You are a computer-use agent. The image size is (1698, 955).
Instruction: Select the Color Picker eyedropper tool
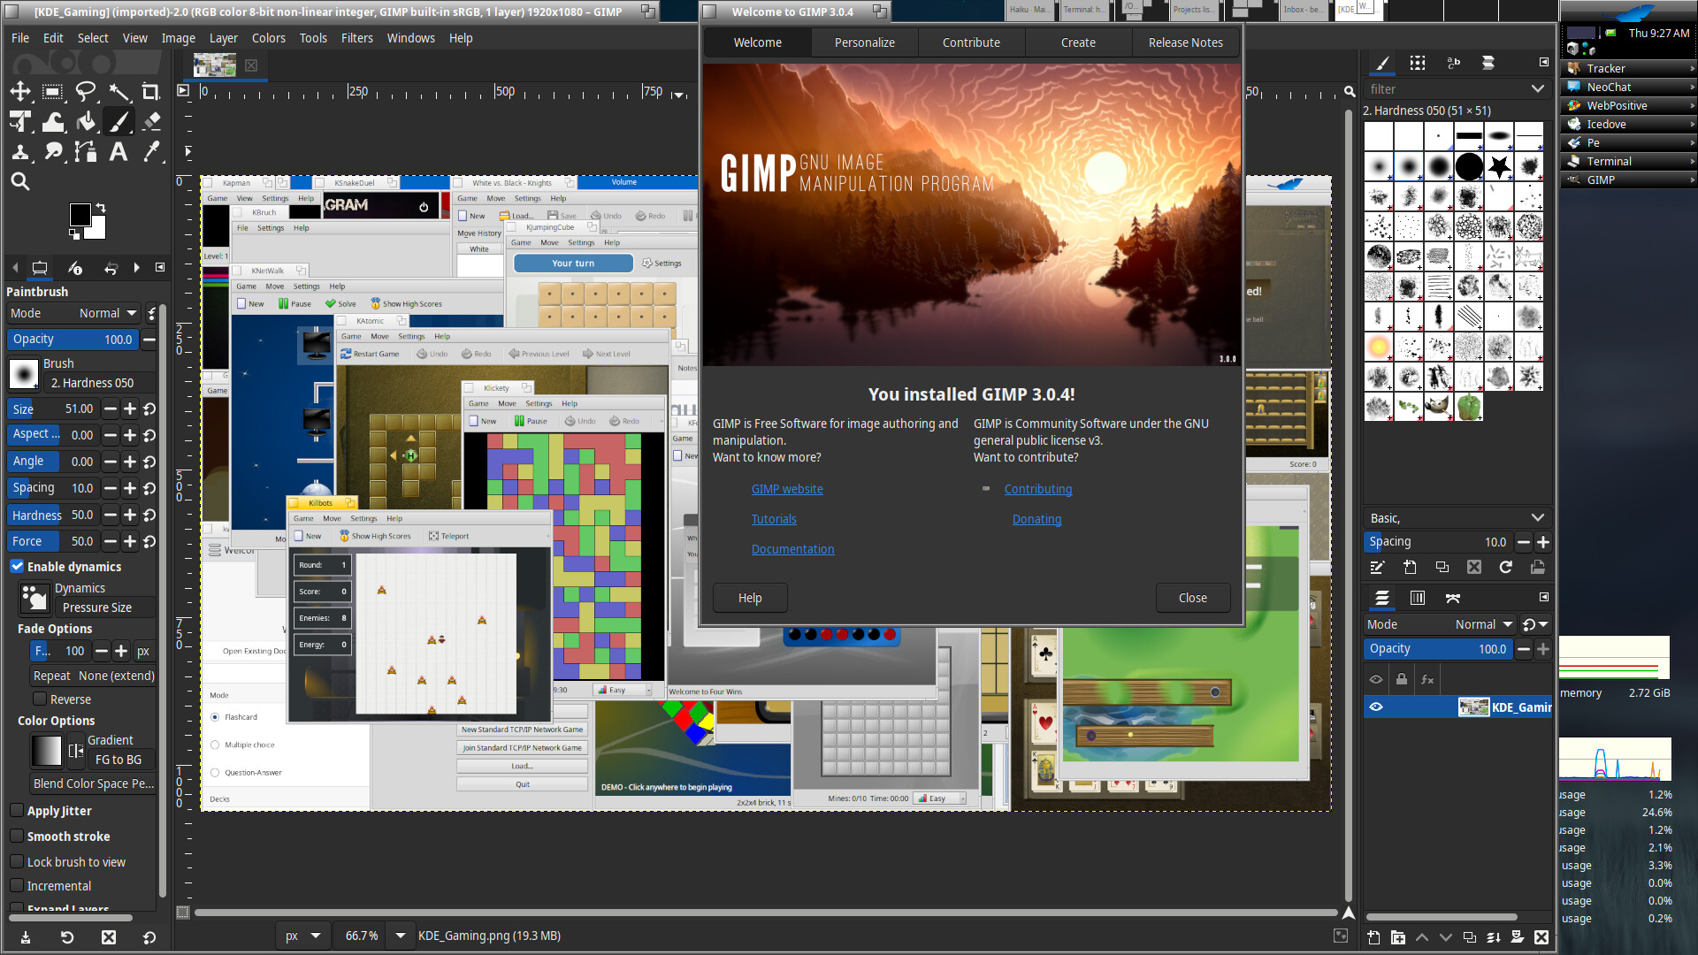coord(151,151)
